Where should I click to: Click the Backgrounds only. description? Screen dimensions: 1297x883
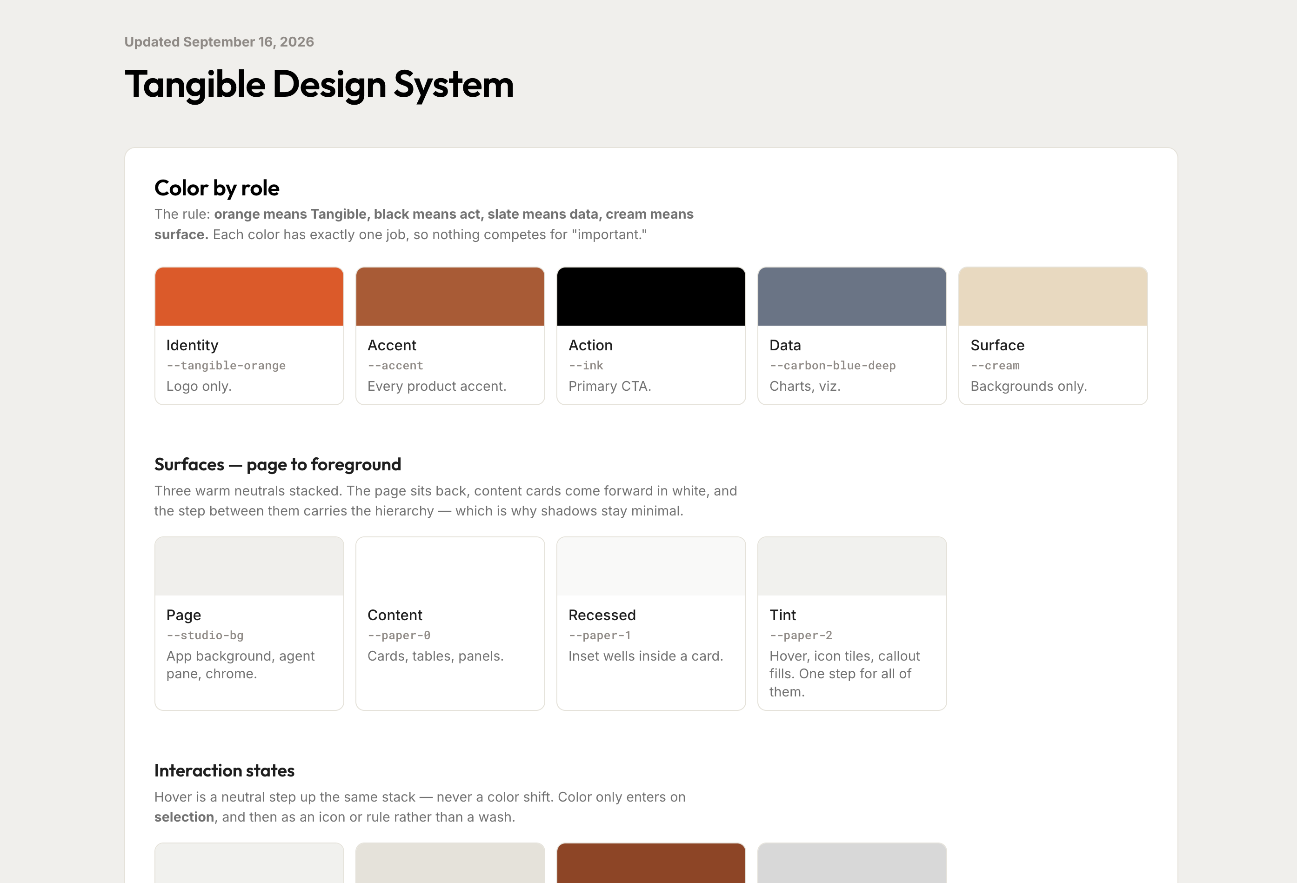tap(1029, 386)
